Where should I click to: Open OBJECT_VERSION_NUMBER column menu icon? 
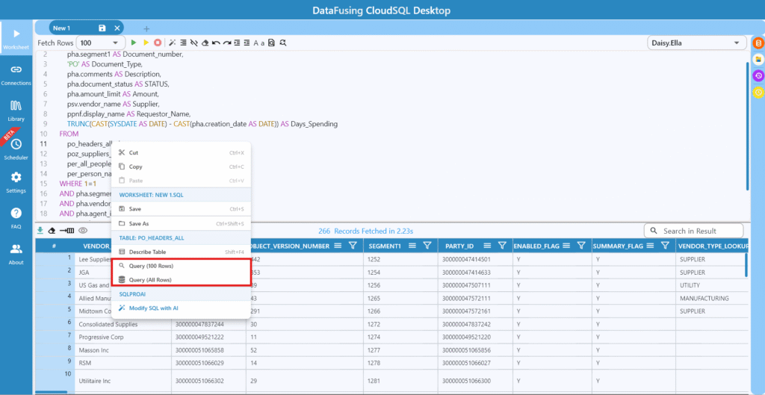(x=337, y=246)
